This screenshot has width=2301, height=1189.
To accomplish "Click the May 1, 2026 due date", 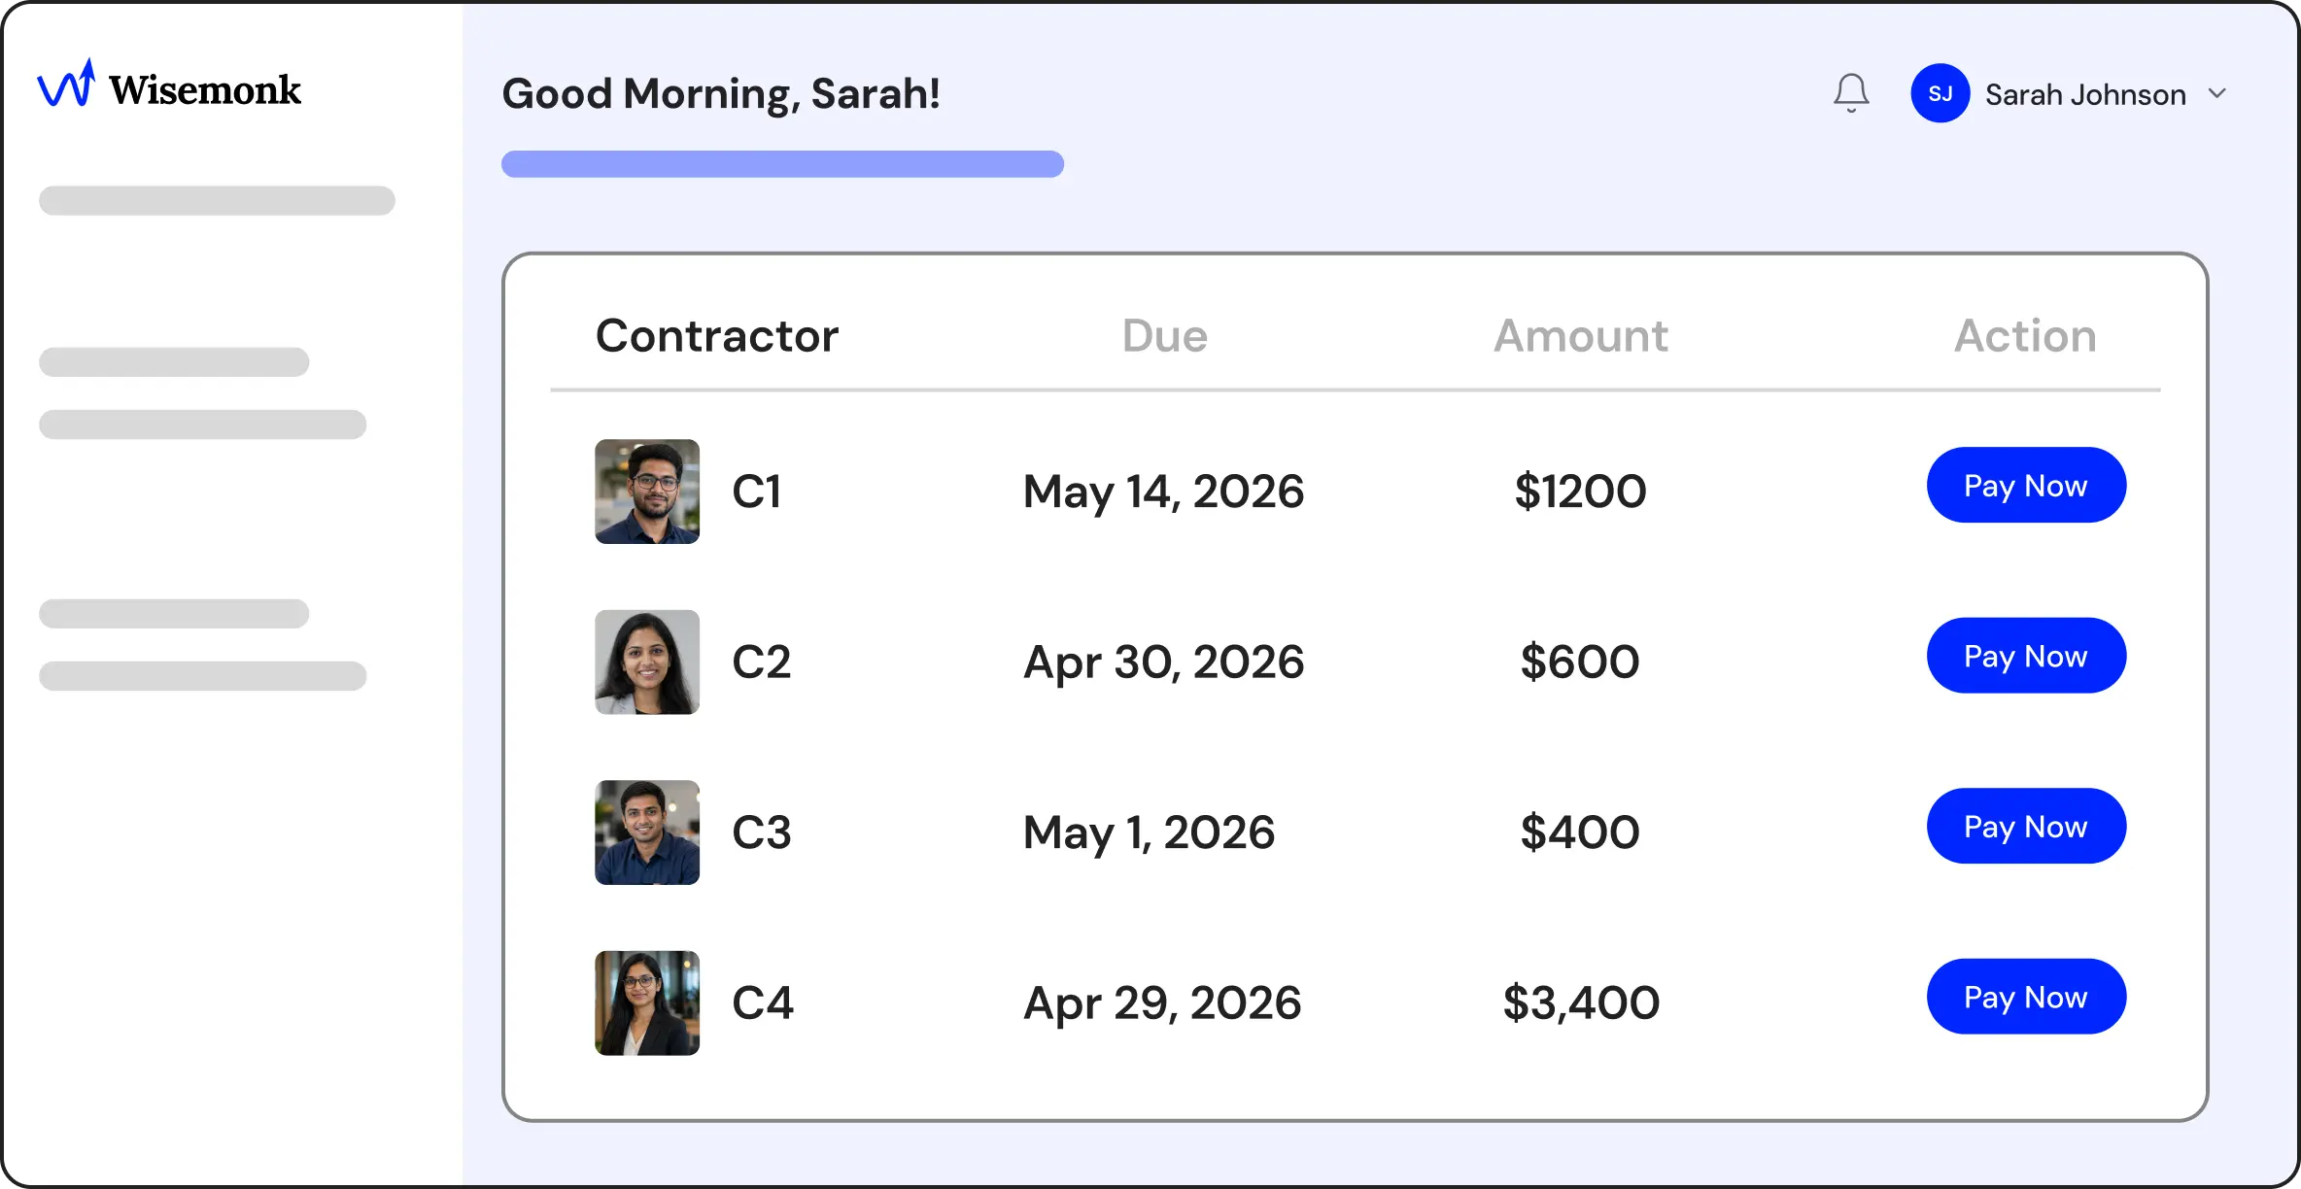I will 1149,833.
